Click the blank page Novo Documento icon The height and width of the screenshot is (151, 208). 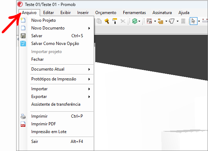click(x=23, y=28)
